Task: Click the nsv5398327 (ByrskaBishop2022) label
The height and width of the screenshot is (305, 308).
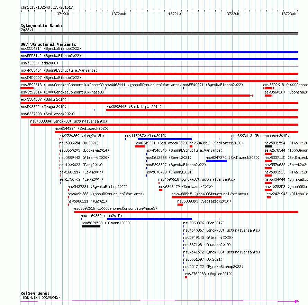Action: (176, 165)
